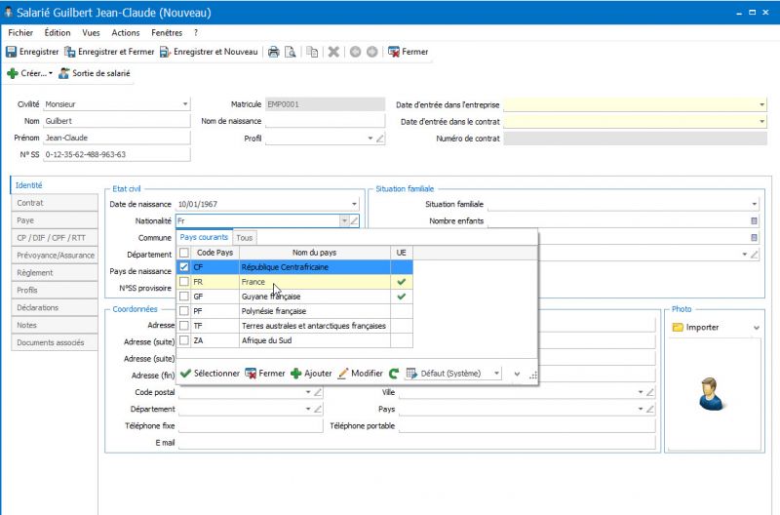The width and height of the screenshot is (780, 515).
Task: Open Prévoyance/Assurance side tab
Action: [55, 256]
